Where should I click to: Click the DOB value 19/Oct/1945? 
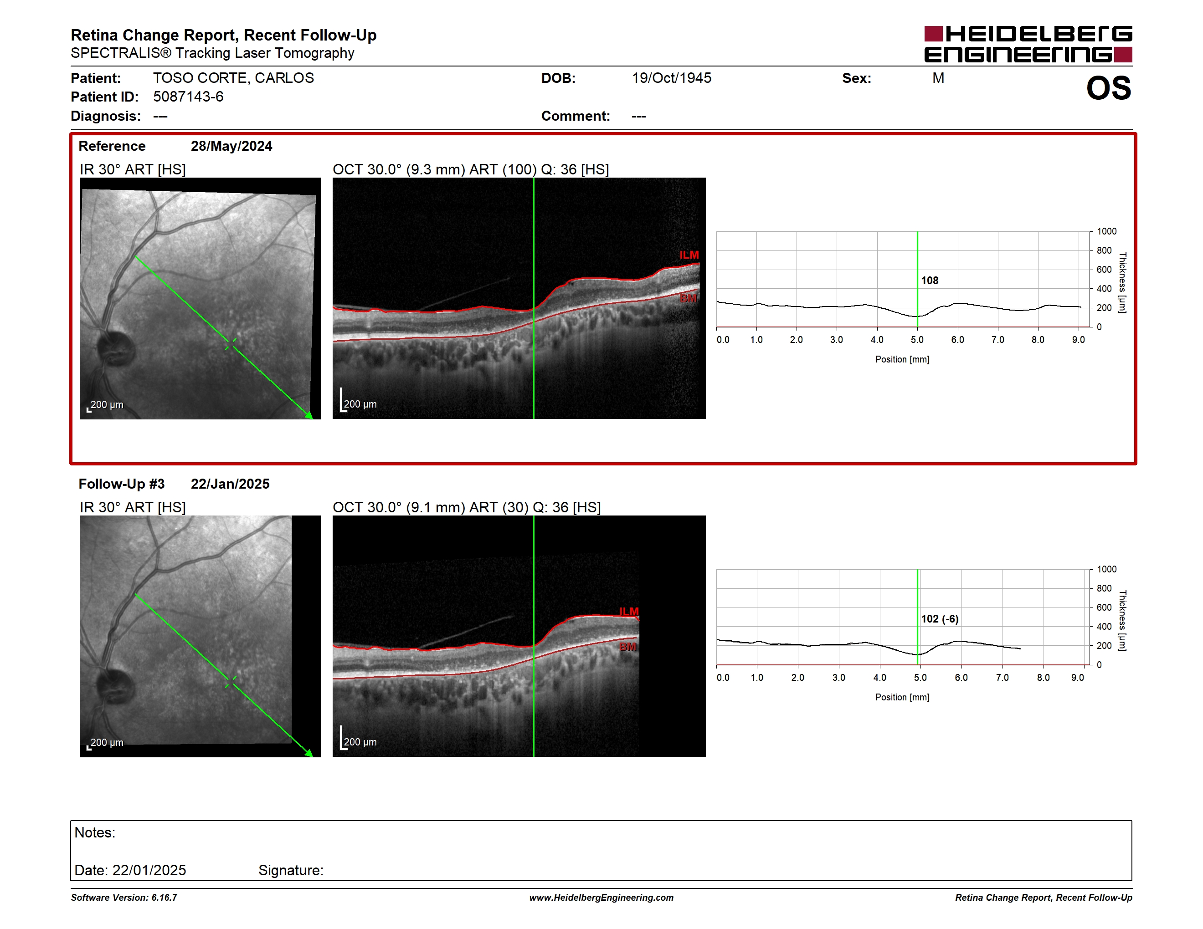(672, 78)
